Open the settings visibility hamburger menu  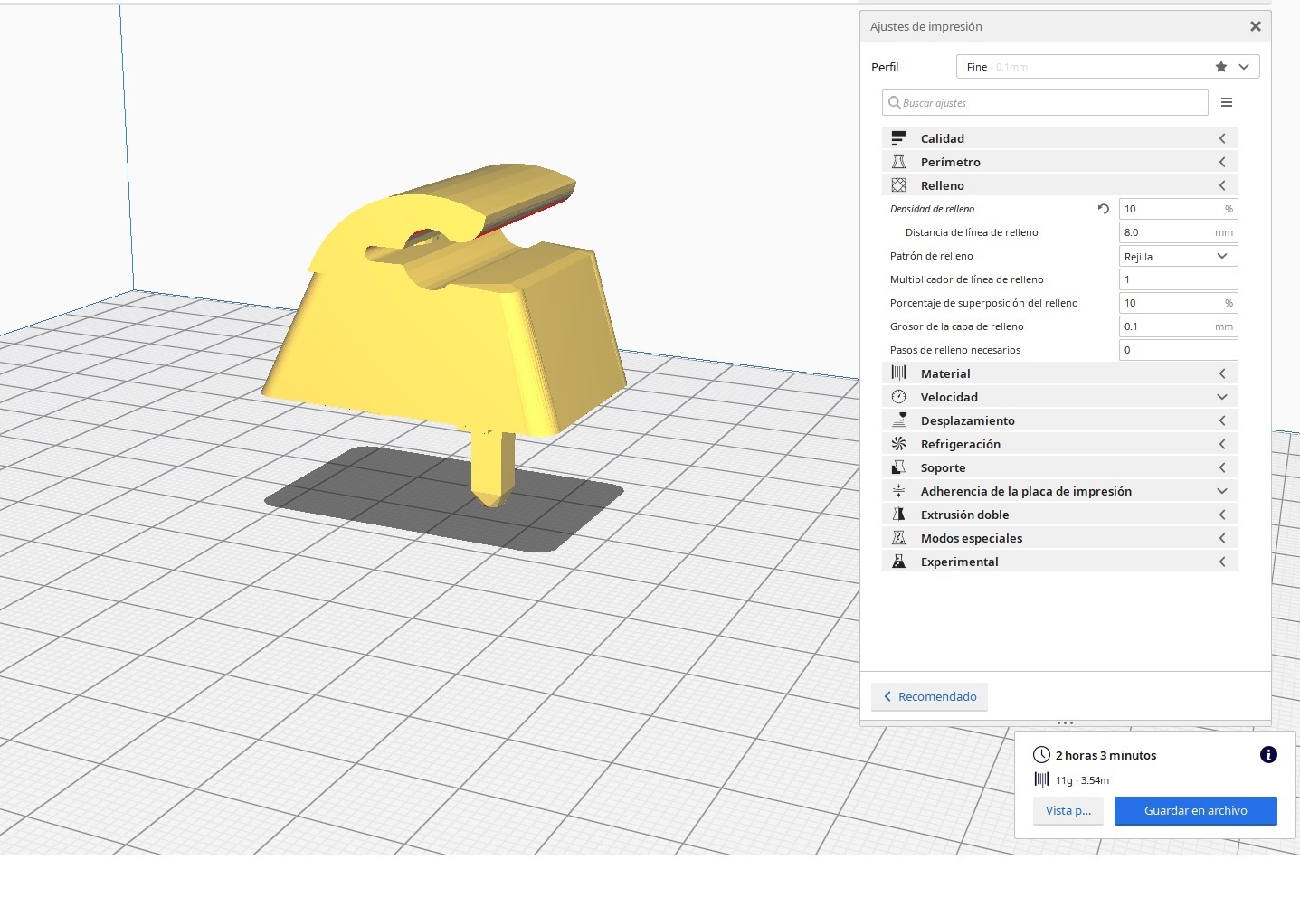[x=1227, y=102]
